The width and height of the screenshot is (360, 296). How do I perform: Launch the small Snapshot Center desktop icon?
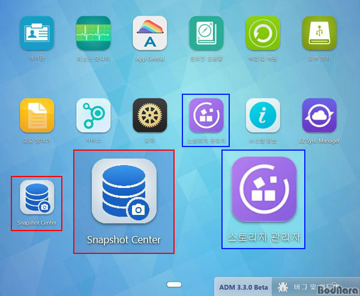click(37, 197)
